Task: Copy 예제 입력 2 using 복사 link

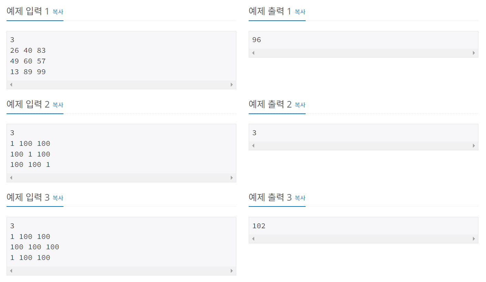Action: point(58,105)
